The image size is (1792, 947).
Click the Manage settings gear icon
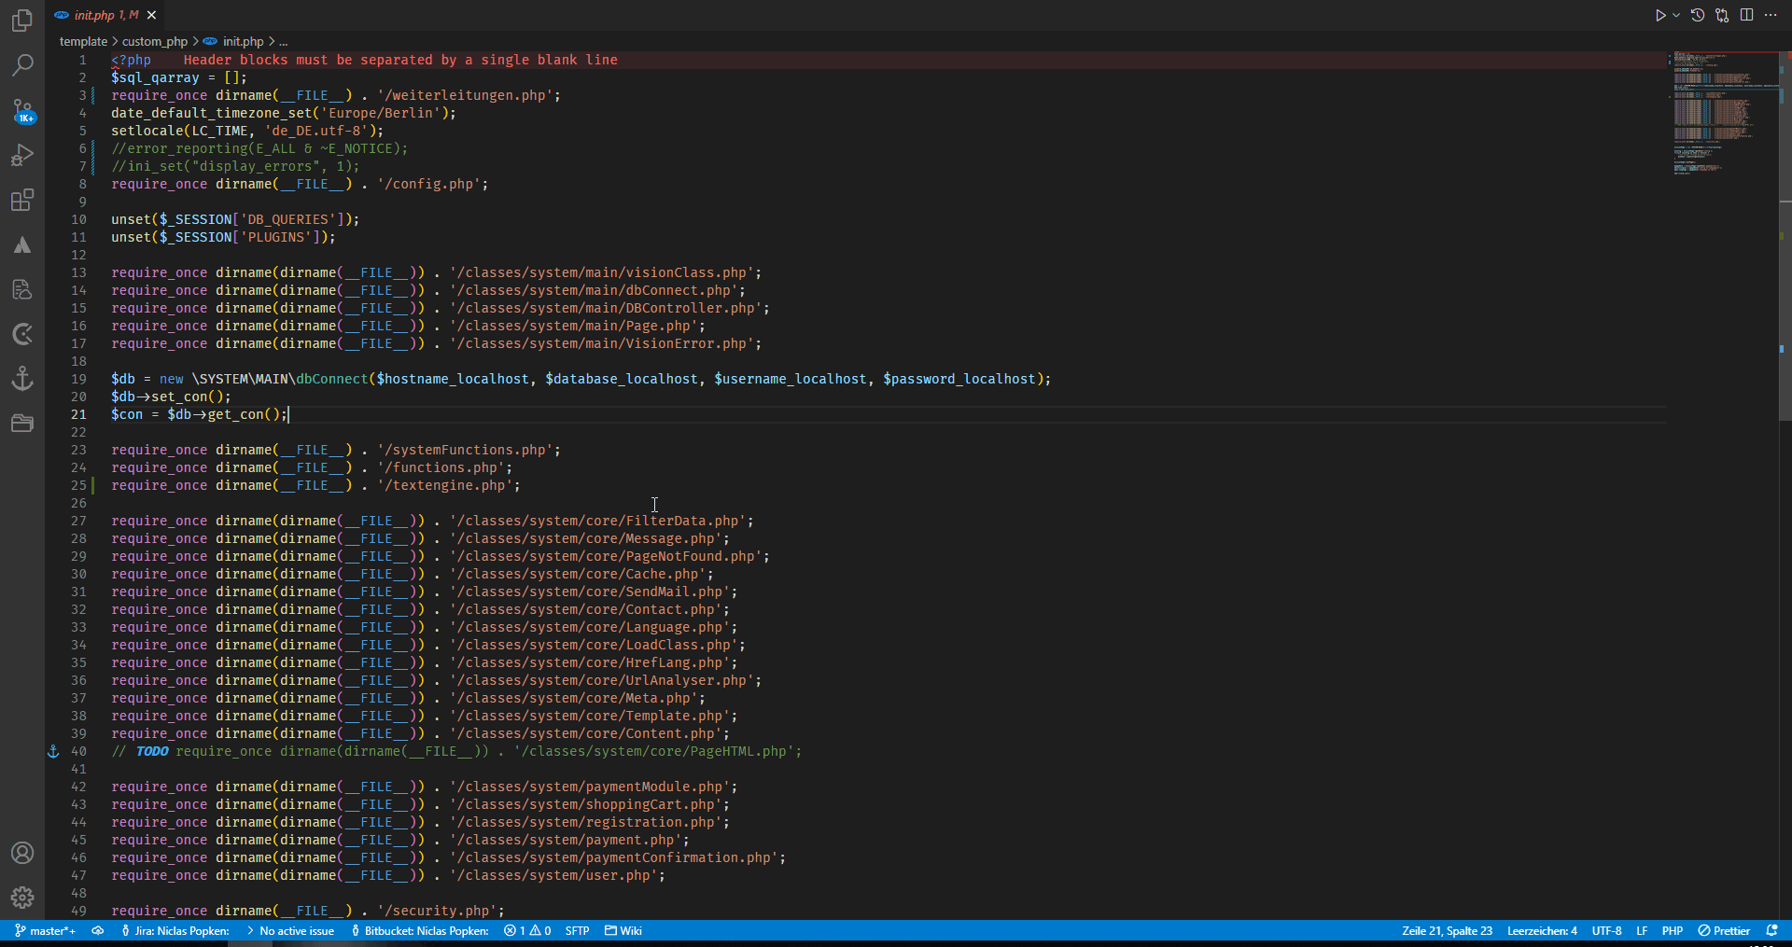(22, 898)
